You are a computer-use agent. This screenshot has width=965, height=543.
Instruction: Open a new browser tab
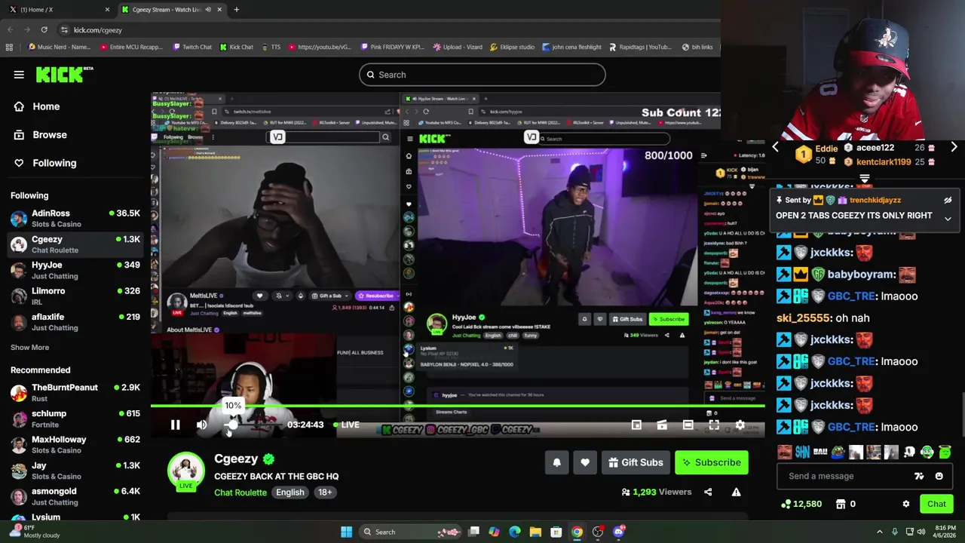(236, 10)
